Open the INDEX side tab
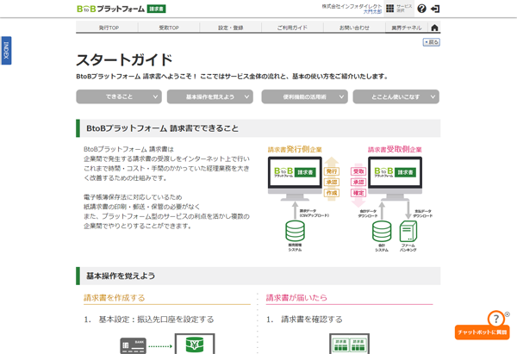Image resolution: width=517 pixels, height=354 pixels. [x=7, y=51]
